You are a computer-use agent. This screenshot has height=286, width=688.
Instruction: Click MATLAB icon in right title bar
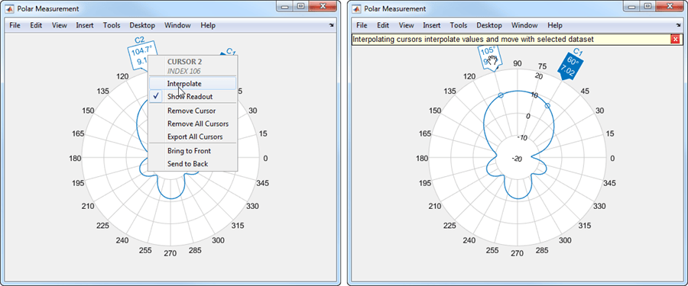point(357,8)
